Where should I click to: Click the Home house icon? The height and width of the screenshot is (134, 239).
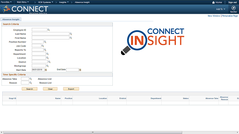[x=213, y=3]
